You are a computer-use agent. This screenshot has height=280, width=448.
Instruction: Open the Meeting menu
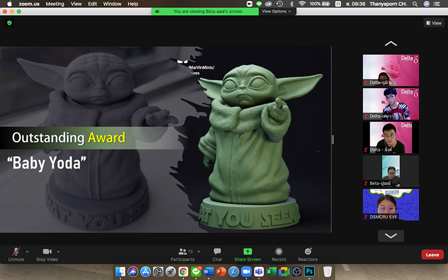pos(55,4)
